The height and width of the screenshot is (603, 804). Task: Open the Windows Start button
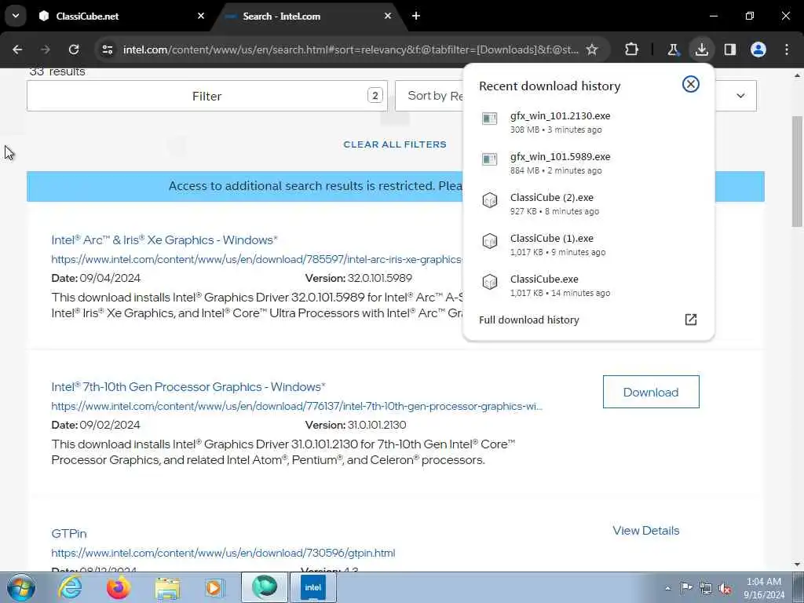tap(20, 587)
